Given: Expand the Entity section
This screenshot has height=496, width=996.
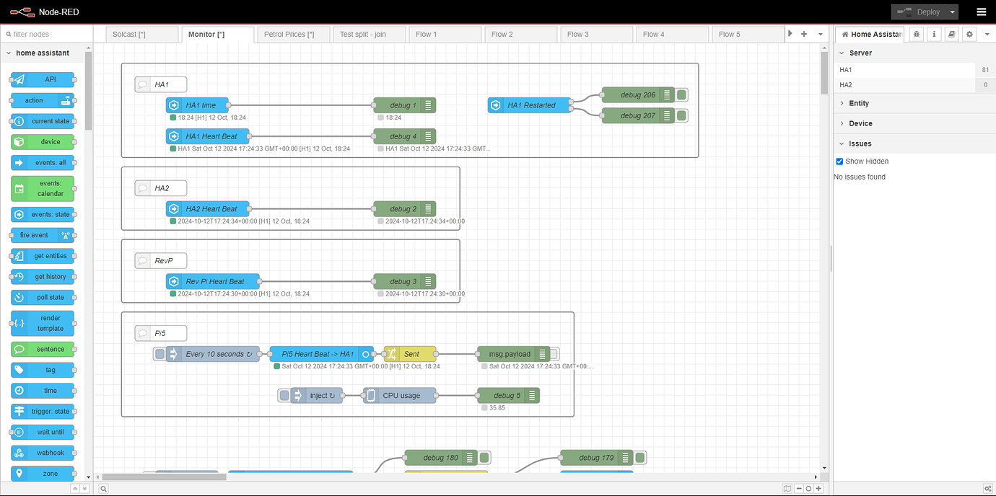Looking at the screenshot, I should (x=914, y=103).
